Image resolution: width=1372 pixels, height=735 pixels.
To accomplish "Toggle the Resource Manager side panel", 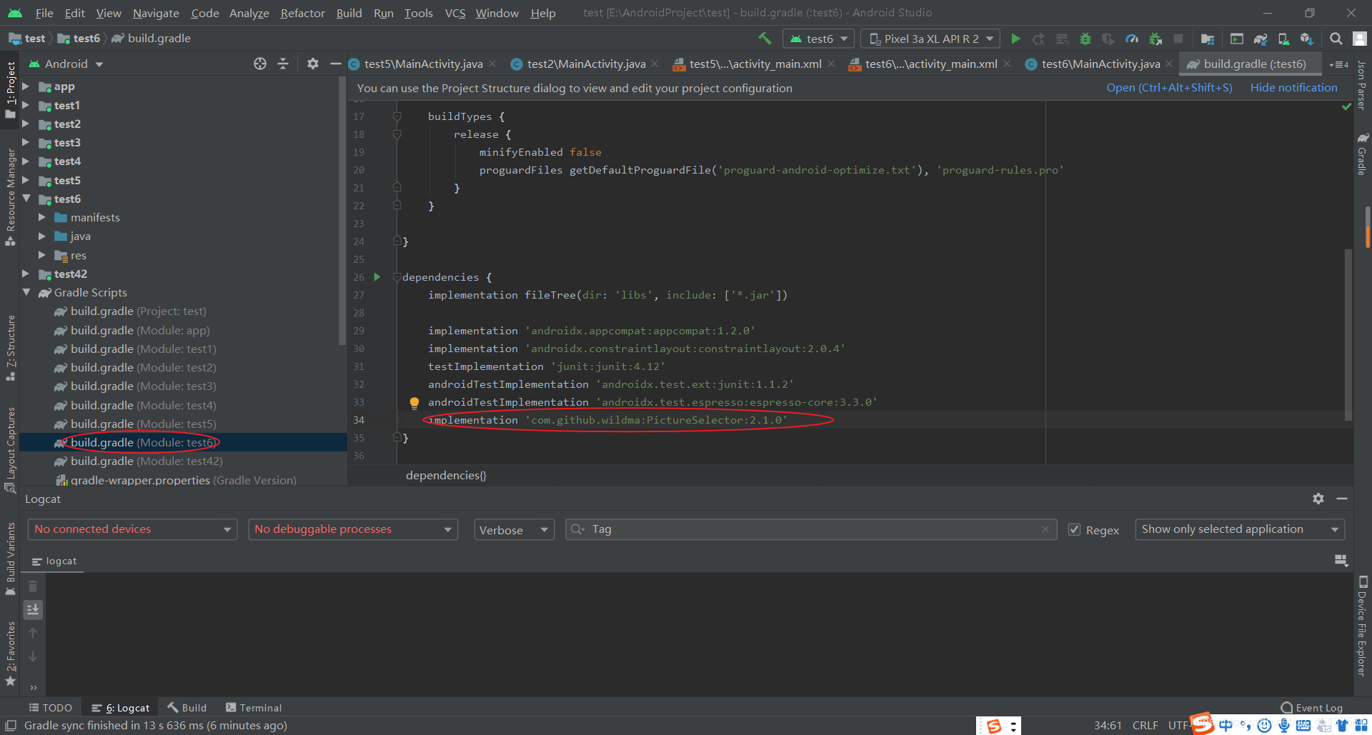I will [x=11, y=196].
